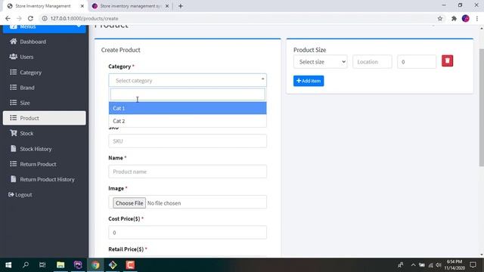Screen dimensions: 484x272
Task: Click the Return Product list icon
Action: click(x=13, y=164)
